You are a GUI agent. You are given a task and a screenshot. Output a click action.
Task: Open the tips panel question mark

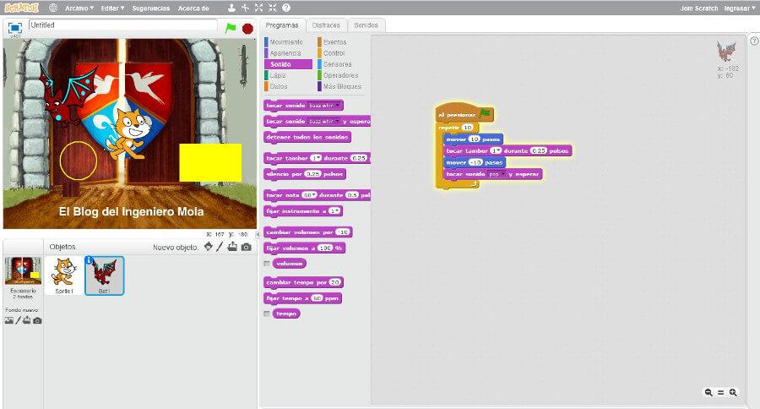click(x=754, y=41)
